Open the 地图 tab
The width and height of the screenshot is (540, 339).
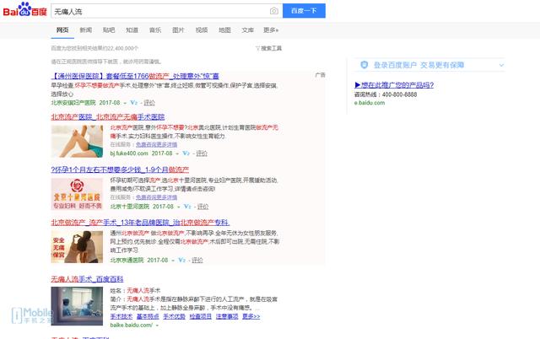[x=224, y=30]
